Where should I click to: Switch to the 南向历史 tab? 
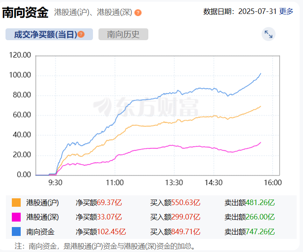123,34
